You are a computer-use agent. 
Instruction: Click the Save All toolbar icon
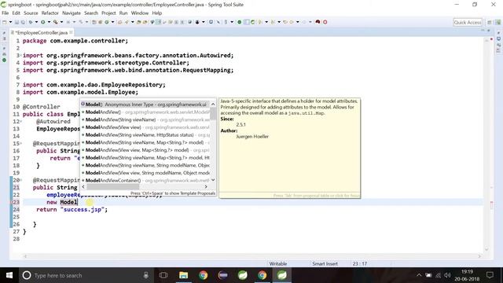23,22
